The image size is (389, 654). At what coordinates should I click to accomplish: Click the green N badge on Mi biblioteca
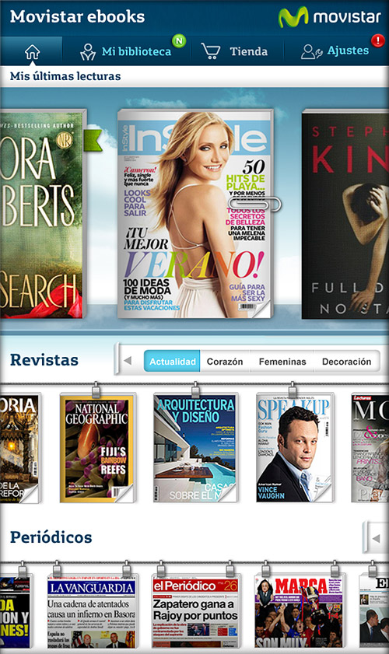coord(179,40)
